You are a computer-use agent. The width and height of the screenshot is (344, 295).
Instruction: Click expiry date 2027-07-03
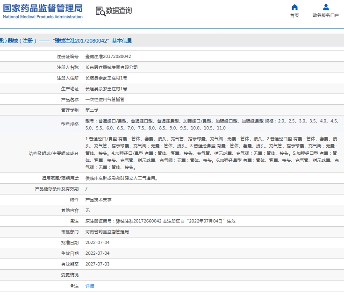point(97,264)
